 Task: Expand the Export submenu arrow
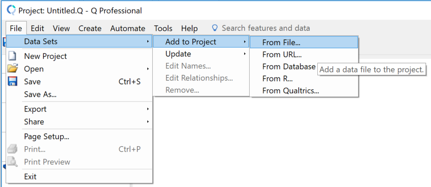tap(148, 109)
